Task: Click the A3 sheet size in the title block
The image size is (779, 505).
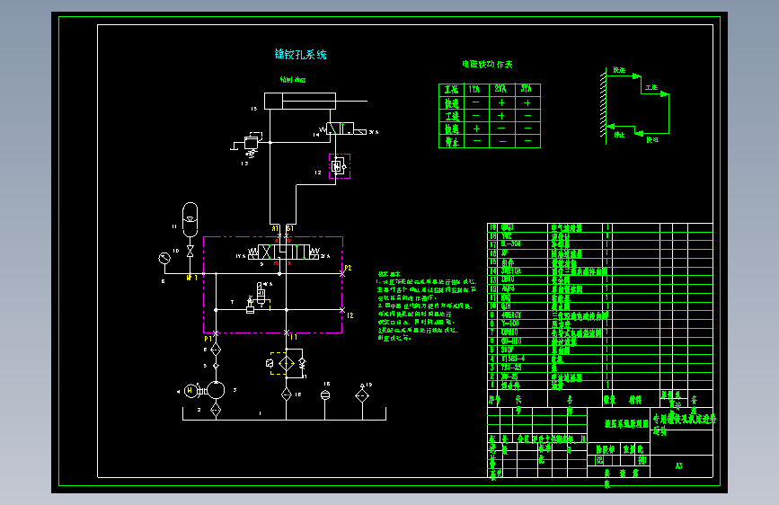Action: [678, 465]
